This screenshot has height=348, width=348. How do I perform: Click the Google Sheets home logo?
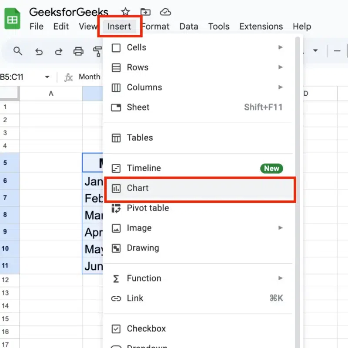[x=12, y=18]
